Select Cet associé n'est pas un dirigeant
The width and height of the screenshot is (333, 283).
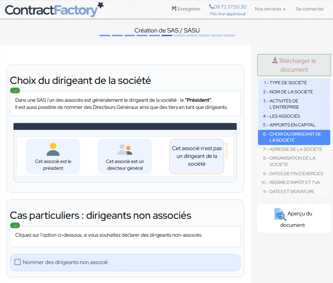(x=196, y=156)
